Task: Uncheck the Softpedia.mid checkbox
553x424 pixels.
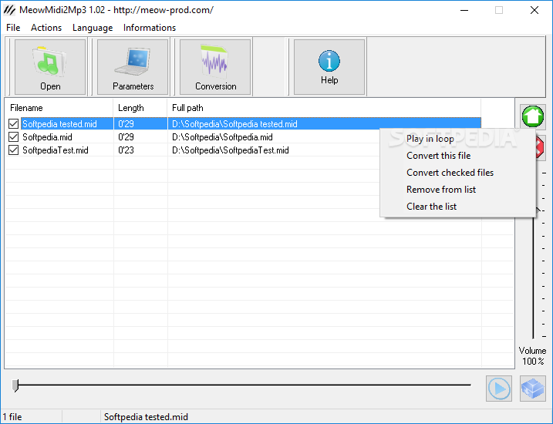Action: 13,136
